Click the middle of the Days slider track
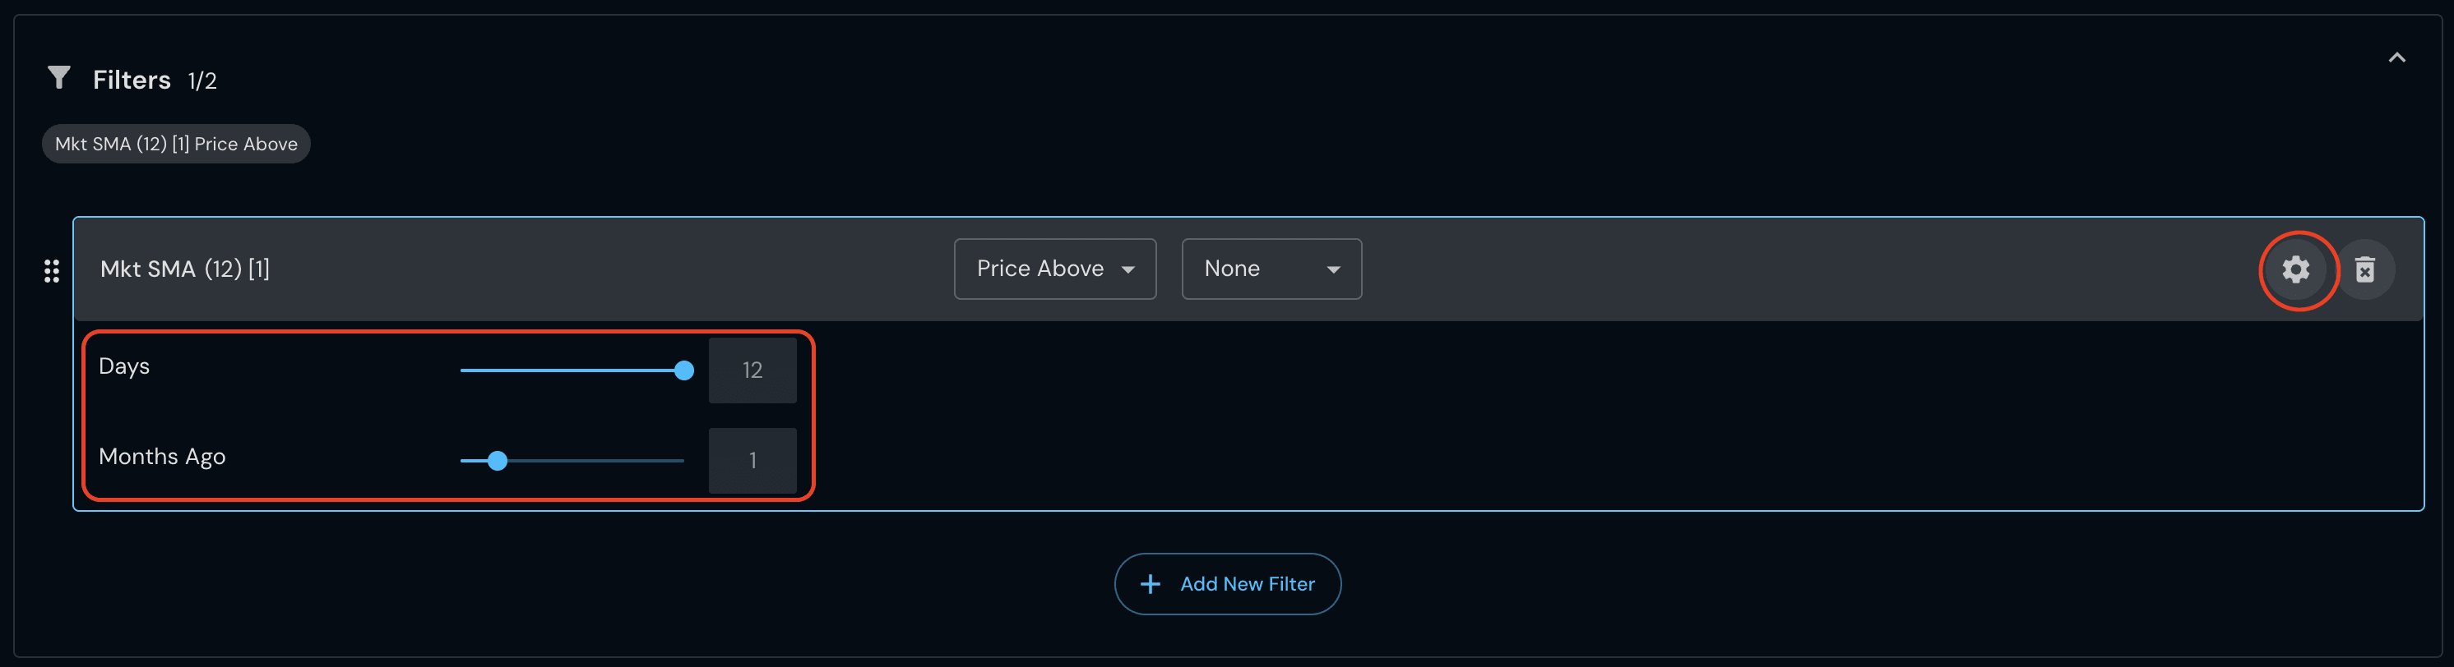This screenshot has height=667, width=2454. click(x=572, y=370)
